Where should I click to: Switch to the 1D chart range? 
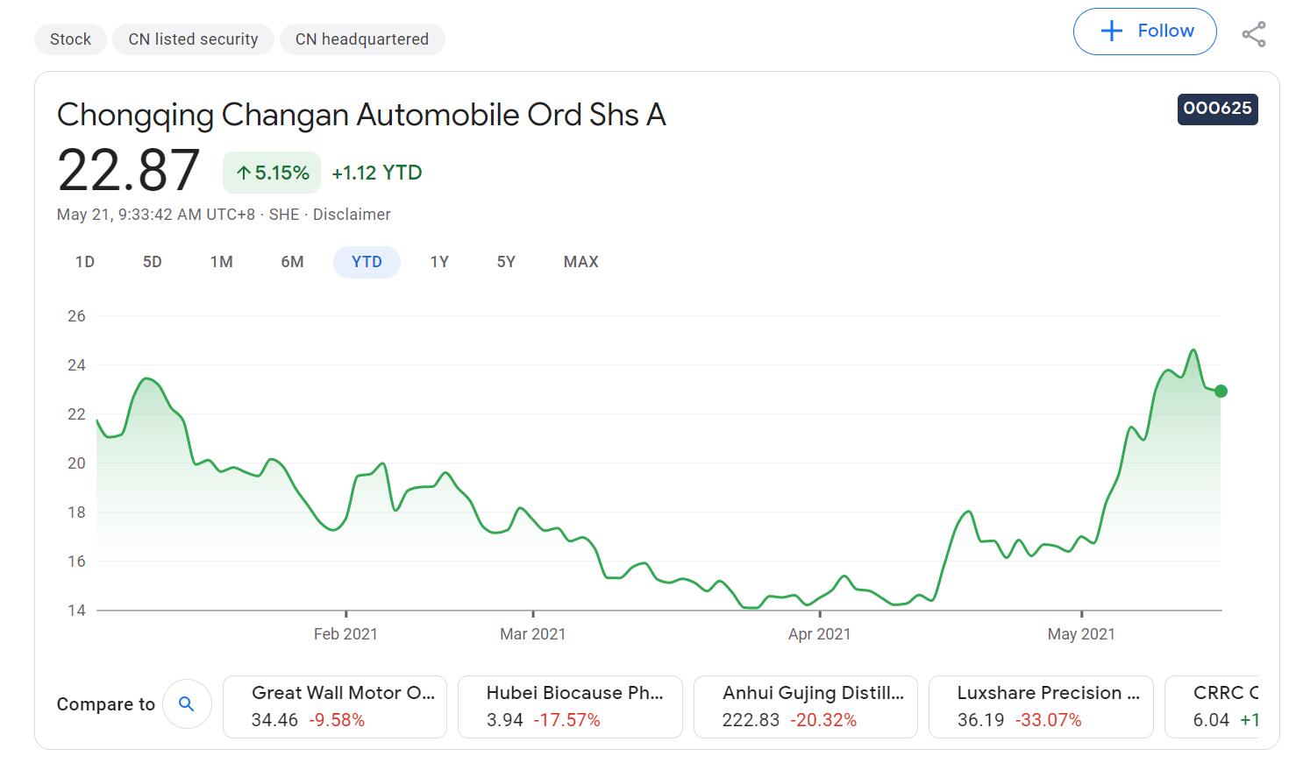pyautogui.click(x=84, y=261)
